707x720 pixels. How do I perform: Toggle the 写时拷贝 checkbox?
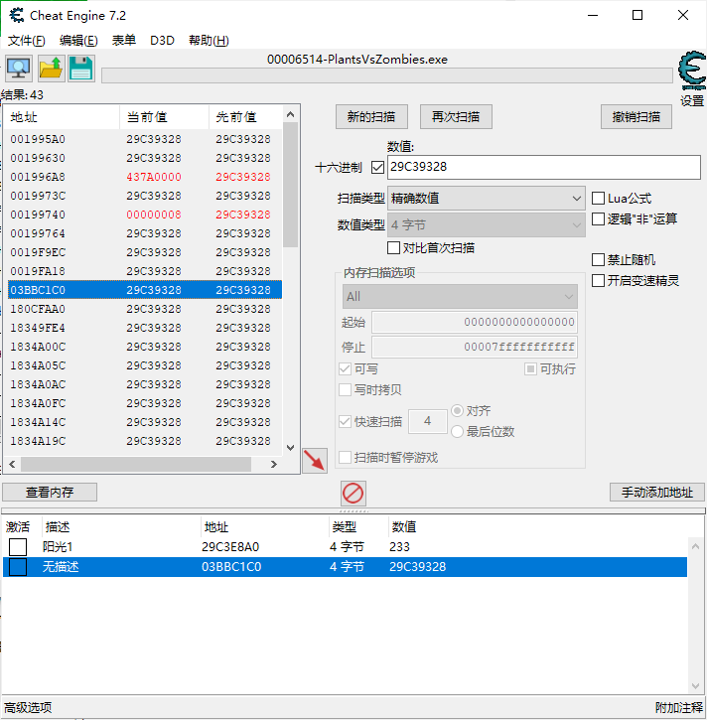345,390
